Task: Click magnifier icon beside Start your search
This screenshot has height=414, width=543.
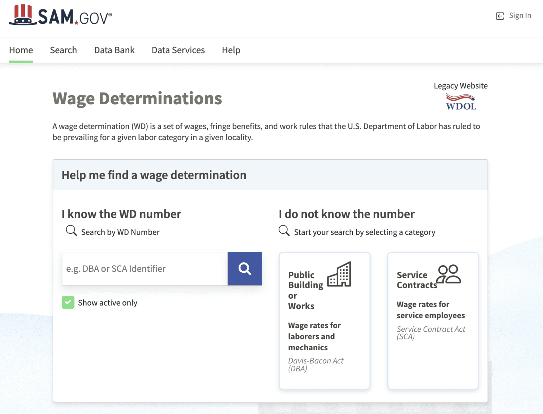Action: (284, 231)
